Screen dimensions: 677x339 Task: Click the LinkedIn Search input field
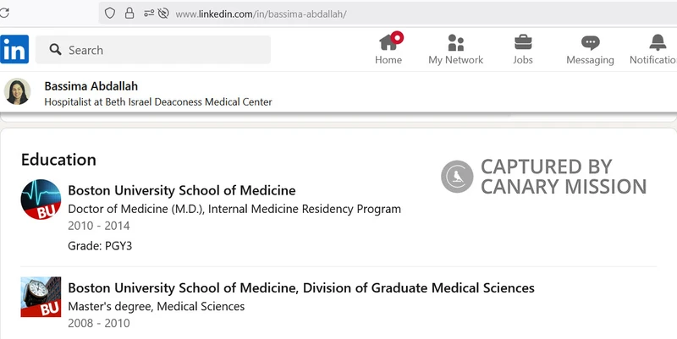click(x=161, y=50)
